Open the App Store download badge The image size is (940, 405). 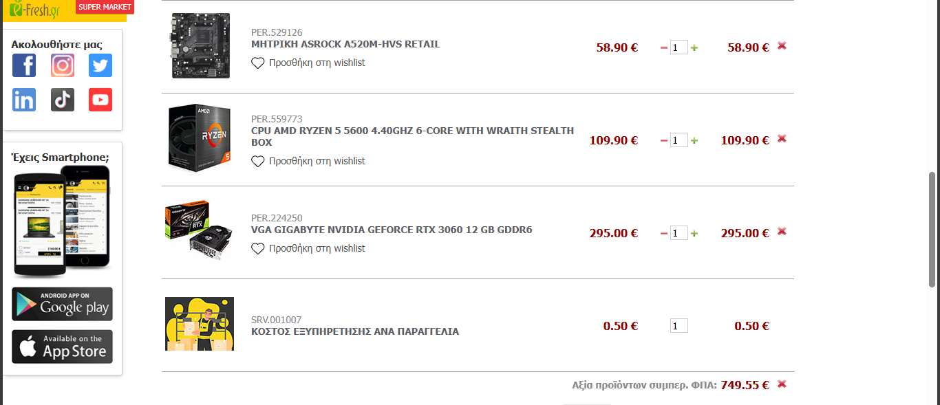click(62, 347)
